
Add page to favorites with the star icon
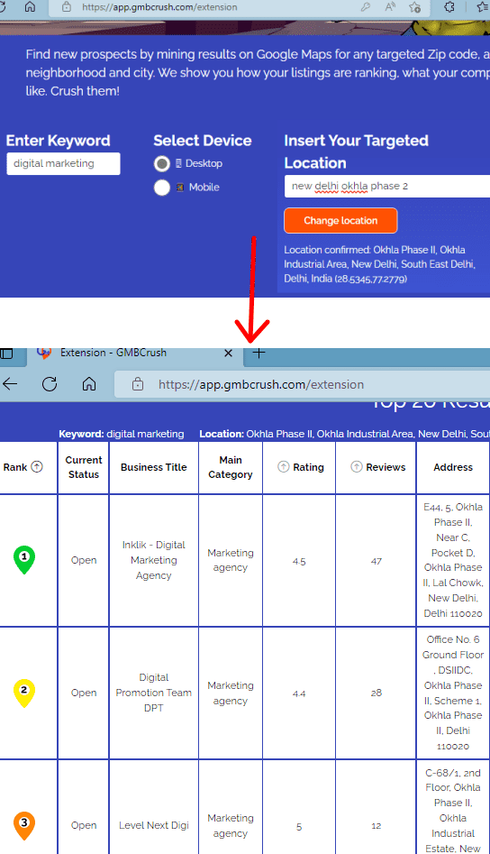[x=415, y=7]
